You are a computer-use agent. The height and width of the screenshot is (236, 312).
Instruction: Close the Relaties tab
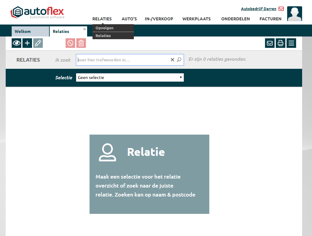[x=84, y=29]
